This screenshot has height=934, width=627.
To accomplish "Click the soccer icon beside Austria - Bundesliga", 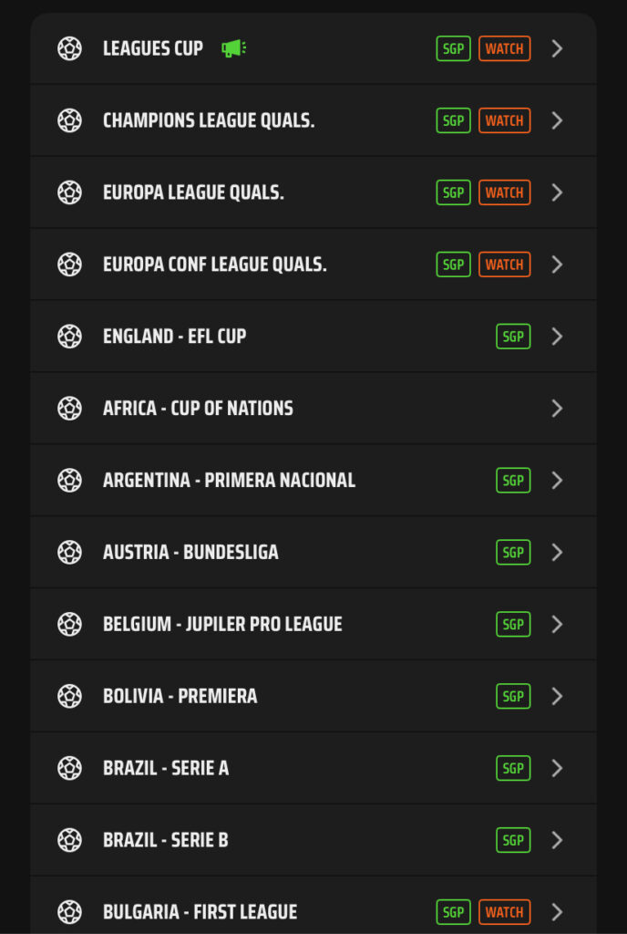I will coord(69,552).
